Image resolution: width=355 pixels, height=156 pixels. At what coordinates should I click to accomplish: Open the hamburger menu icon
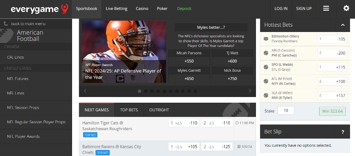tap(326, 9)
